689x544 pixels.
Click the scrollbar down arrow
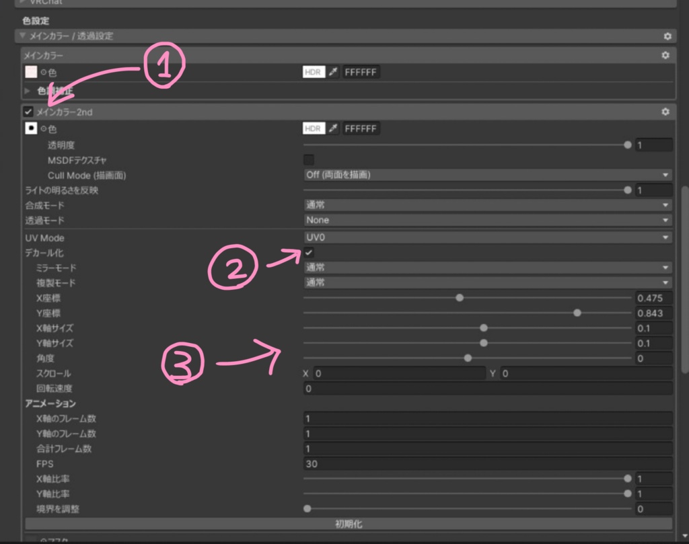pyautogui.click(x=684, y=536)
